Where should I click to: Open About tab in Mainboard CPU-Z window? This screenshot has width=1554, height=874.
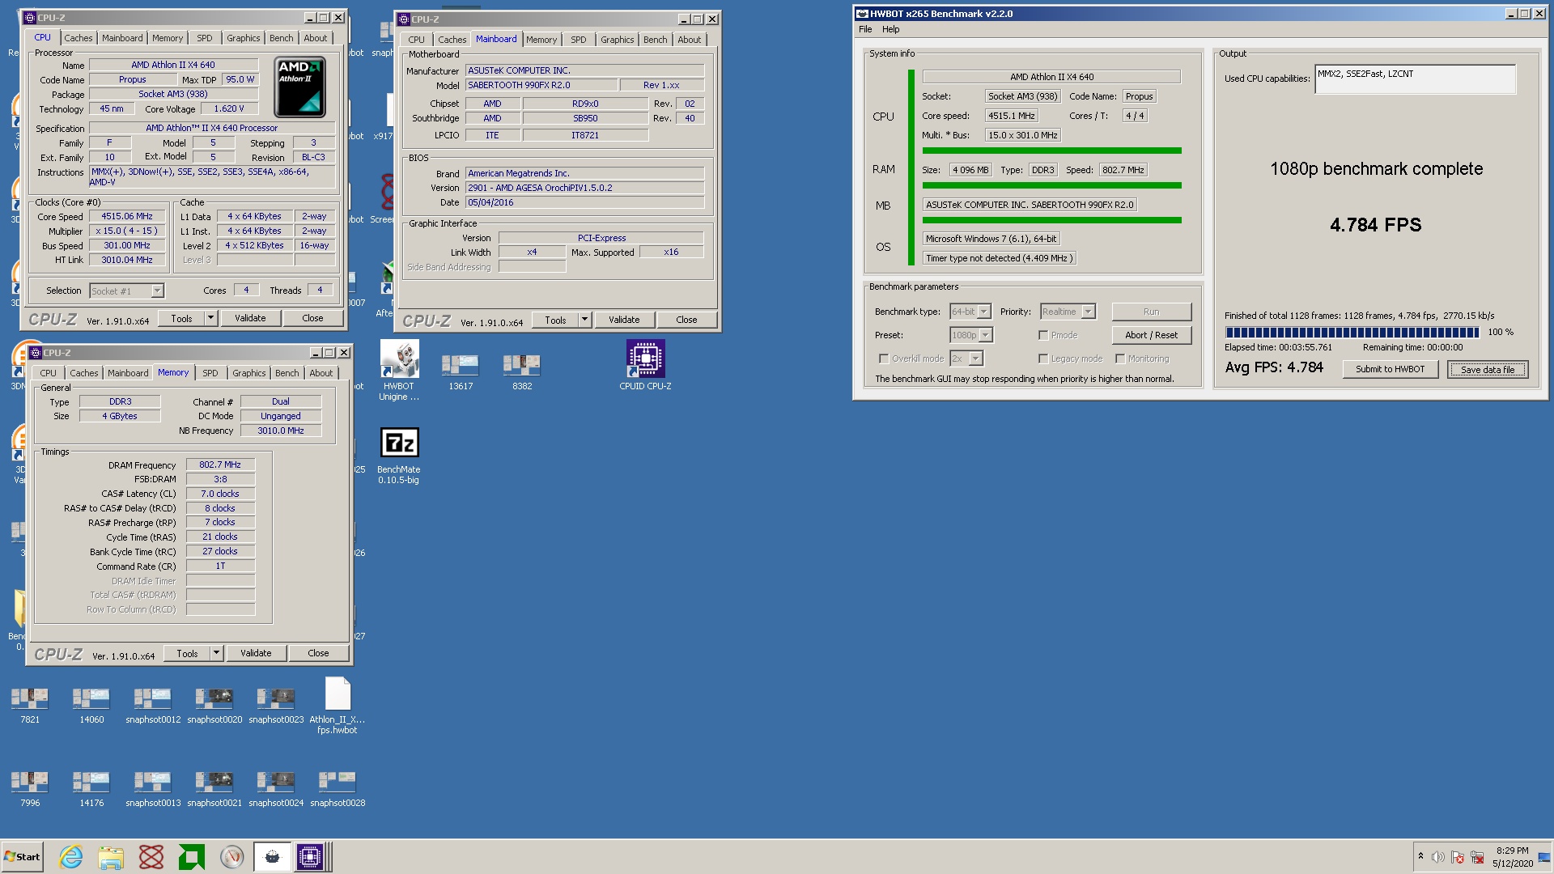point(690,40)
